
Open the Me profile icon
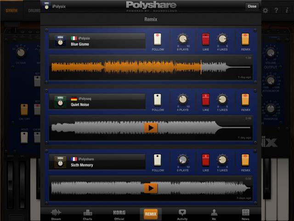[214, 213]
